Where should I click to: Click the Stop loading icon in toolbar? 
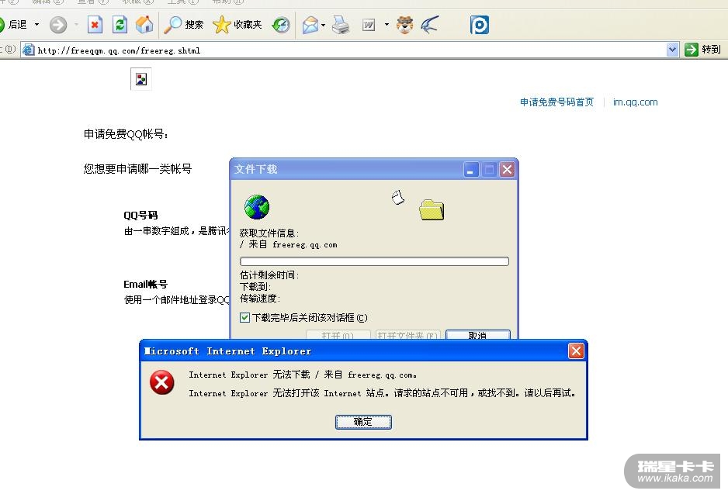[x=95, y=25]
